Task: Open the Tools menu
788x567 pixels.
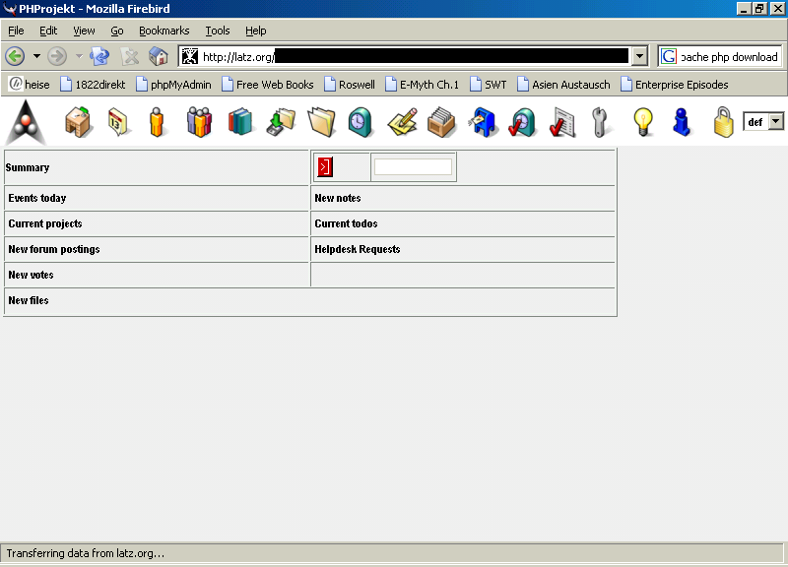Action: point(218,31)
